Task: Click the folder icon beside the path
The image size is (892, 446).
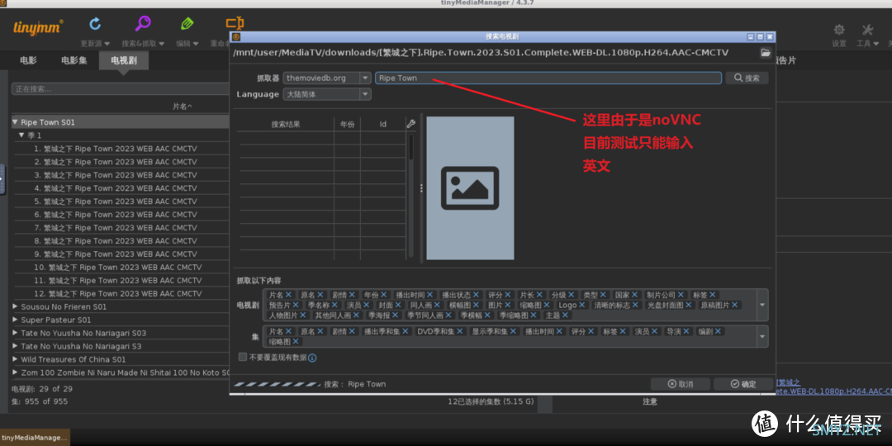Action: coord(766,52)
